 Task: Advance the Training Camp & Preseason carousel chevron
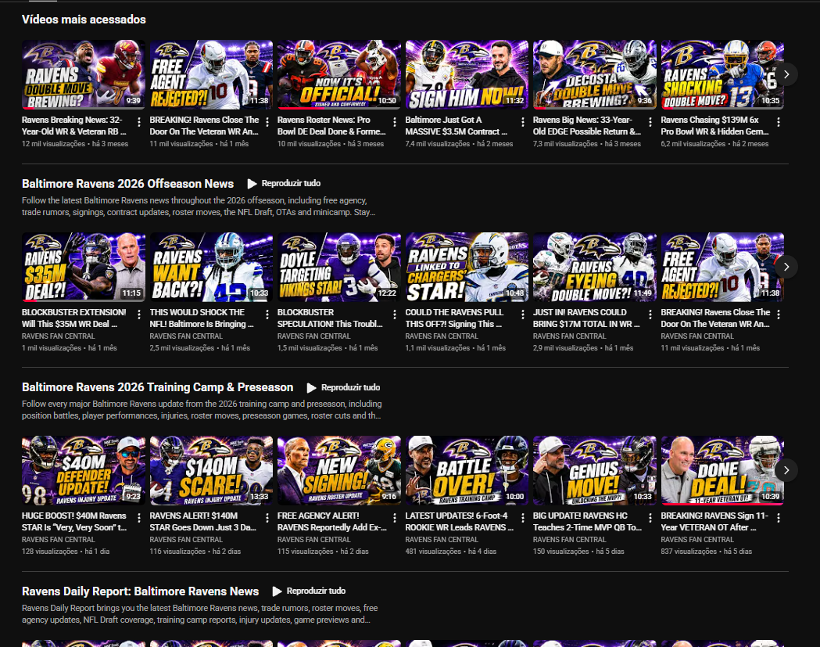[x=786, y=470]
